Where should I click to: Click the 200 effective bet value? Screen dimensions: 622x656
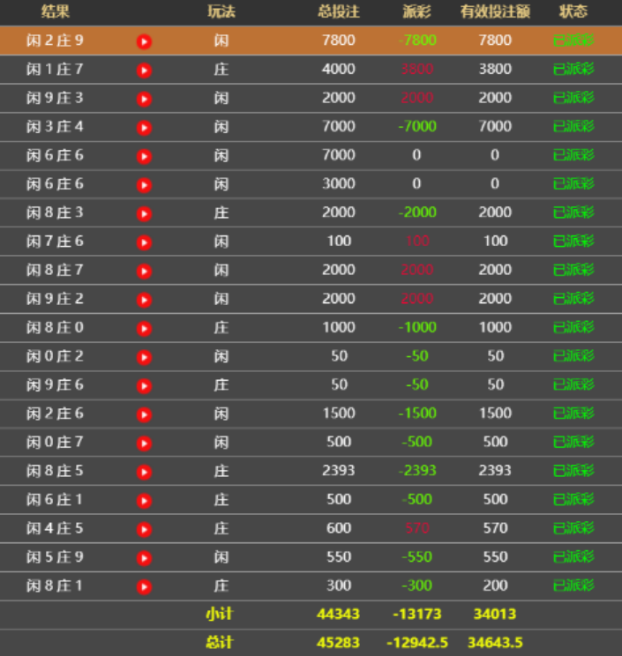[x=495, y=585]
